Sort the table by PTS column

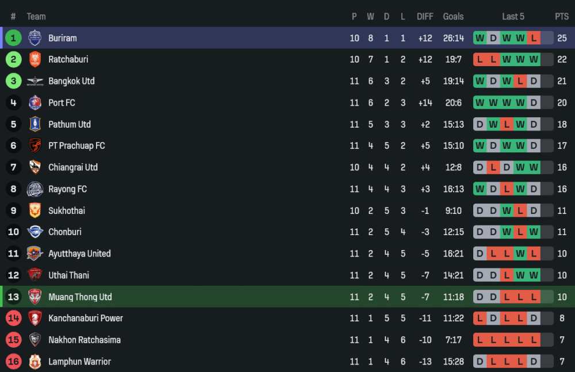coord(561,17)
